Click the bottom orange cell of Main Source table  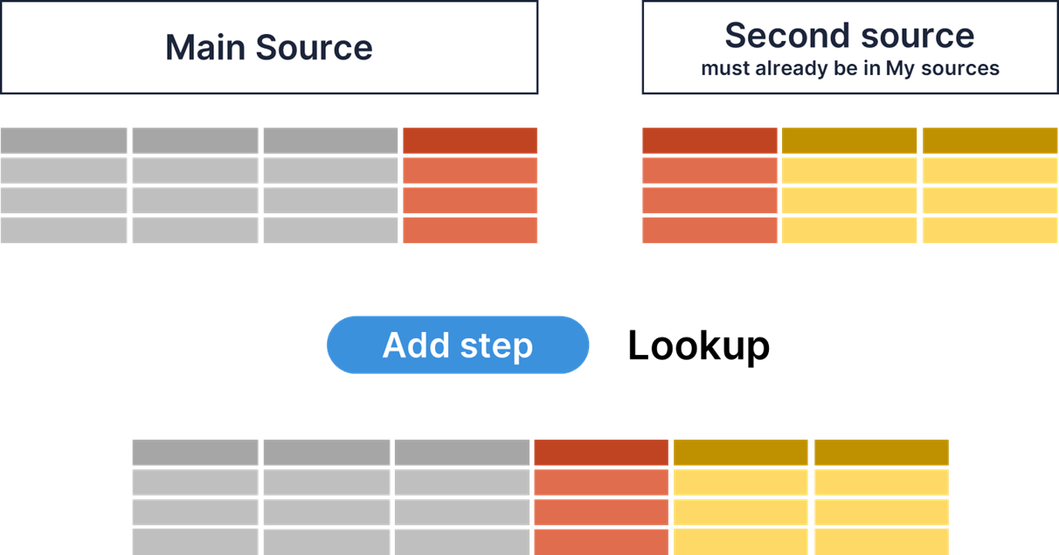pyautogui.click(x=469, y=230)
